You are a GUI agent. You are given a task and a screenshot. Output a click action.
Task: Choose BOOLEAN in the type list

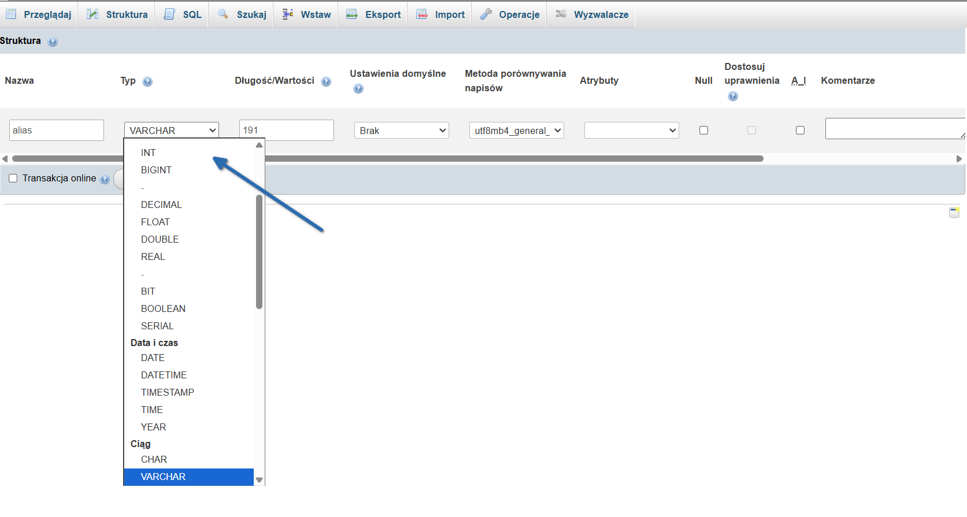pos(163,308)
